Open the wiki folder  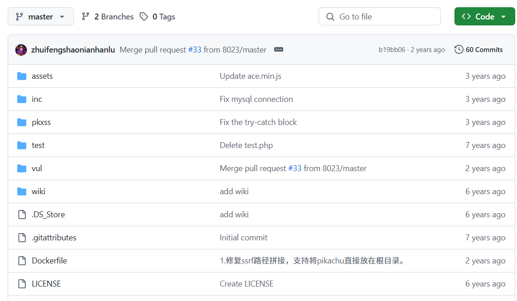tap(38, 191)
